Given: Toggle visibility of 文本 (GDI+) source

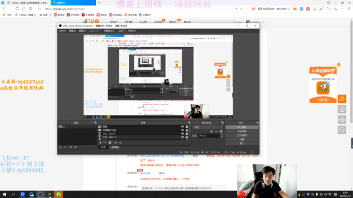Looking at the screenshot, I should pos(182,134).
